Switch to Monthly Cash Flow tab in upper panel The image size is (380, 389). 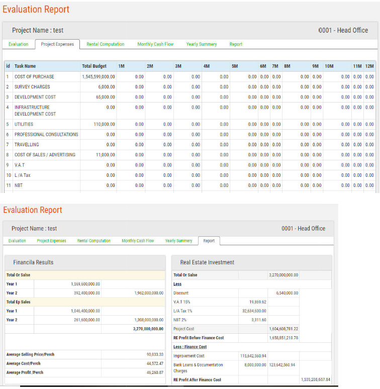coord(155,44)
